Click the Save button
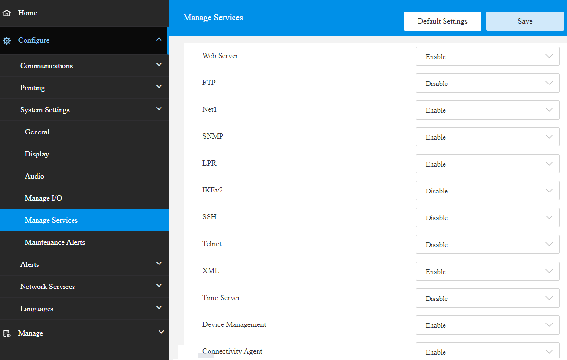 pyautogui.click(x=525, y=21)
